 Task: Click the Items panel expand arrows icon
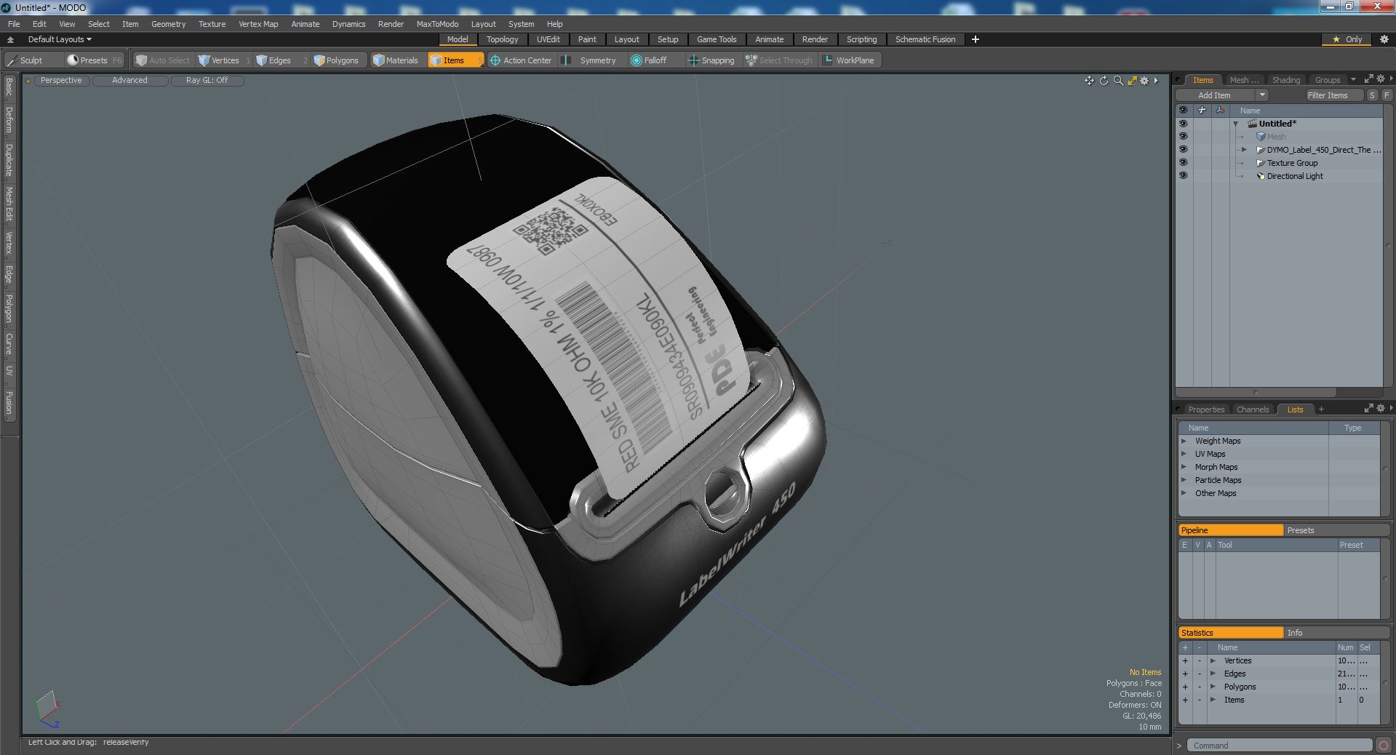click(x=1368, y=79)
